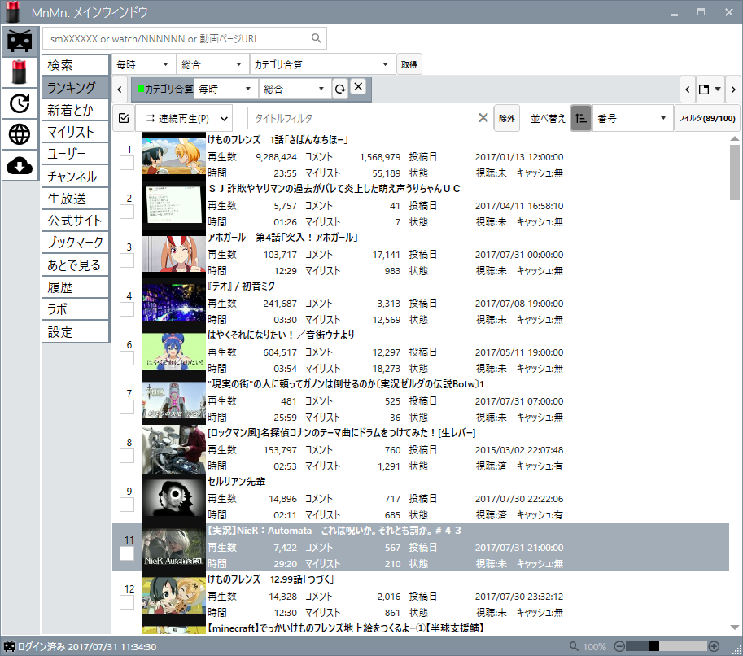
Task: Select 検索 in the side menu
Action: 76,65
